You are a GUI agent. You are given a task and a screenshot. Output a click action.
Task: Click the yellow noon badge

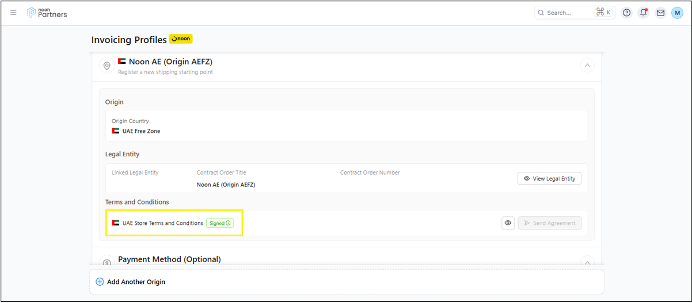181,39
